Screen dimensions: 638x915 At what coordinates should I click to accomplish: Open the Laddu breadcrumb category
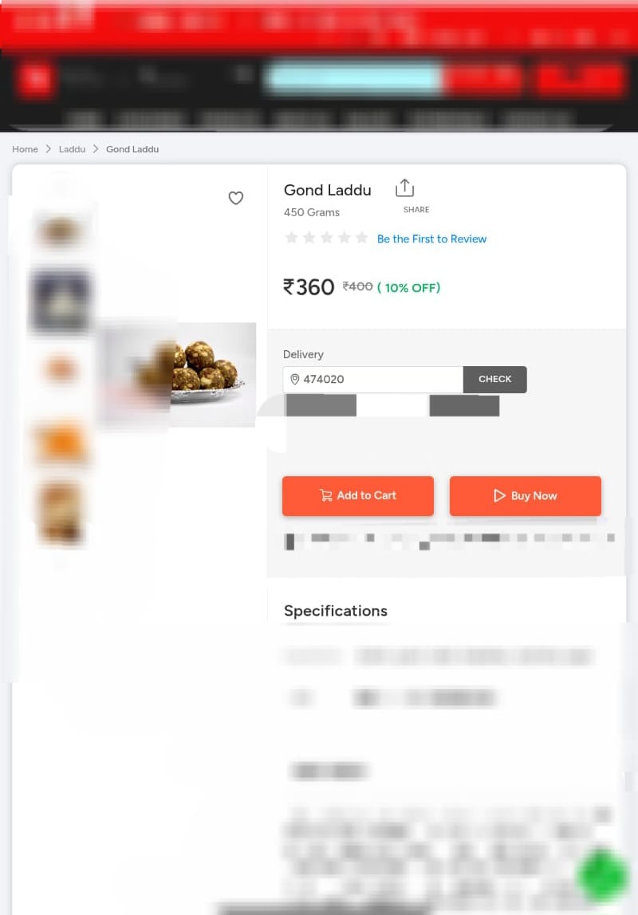coord(72,149)
